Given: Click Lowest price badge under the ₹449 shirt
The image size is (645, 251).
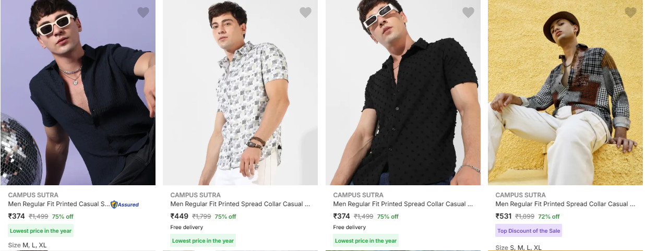Looking at the screenshot, I should tap(203, 241).
